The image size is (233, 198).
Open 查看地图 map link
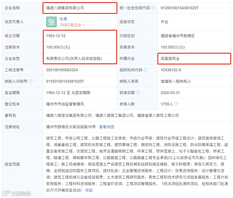pyautogui.click(x=106, y=127)
